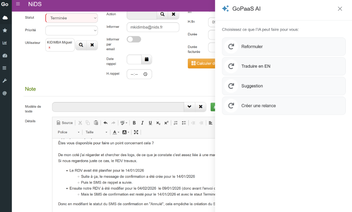Click the Créer une relance option

tap(284, 106)
